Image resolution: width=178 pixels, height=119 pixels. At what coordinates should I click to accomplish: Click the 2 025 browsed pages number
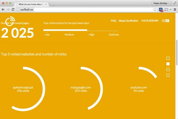[18, 33]
